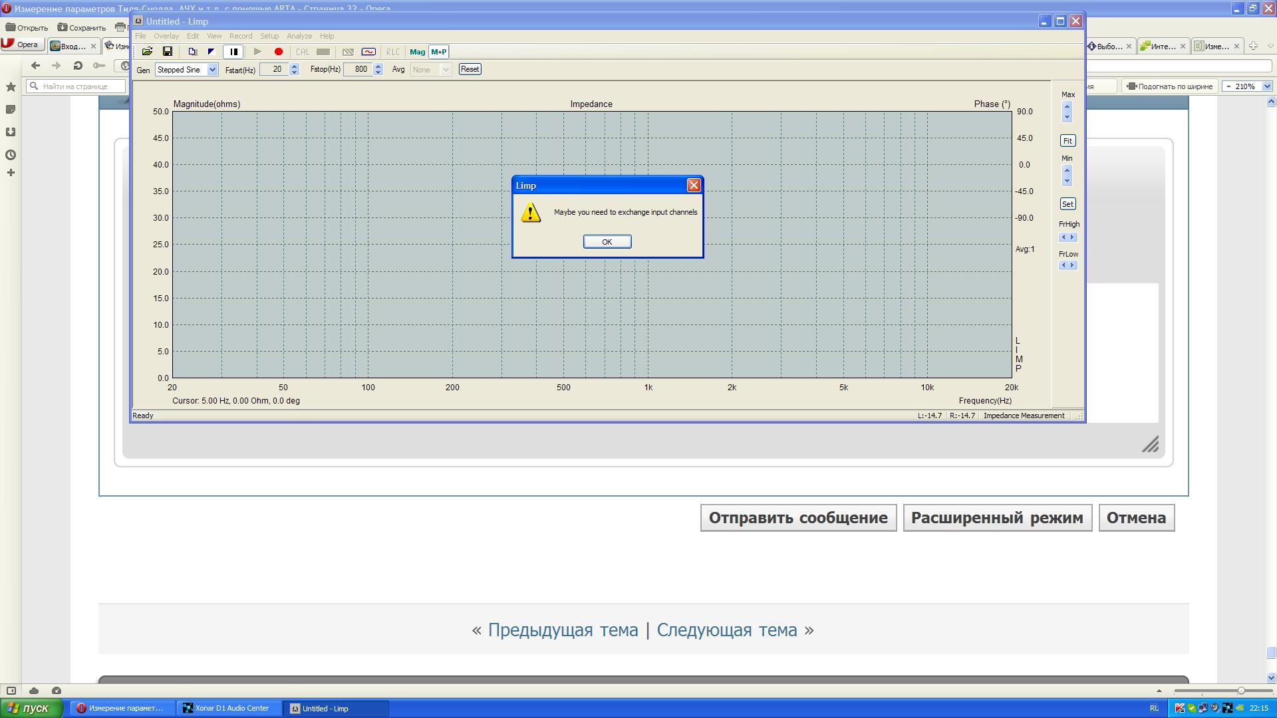This screenshot has height=718, width=1277.
Task: Click Opera's back navigation arrow
Action: click(36, 65)
